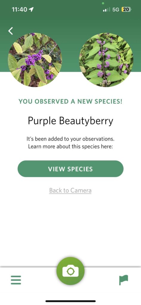This screenshot has height=305, width=141.
Task: Tap the back arrow at top left
Action: pyautogui.click(x=10, y=31)
